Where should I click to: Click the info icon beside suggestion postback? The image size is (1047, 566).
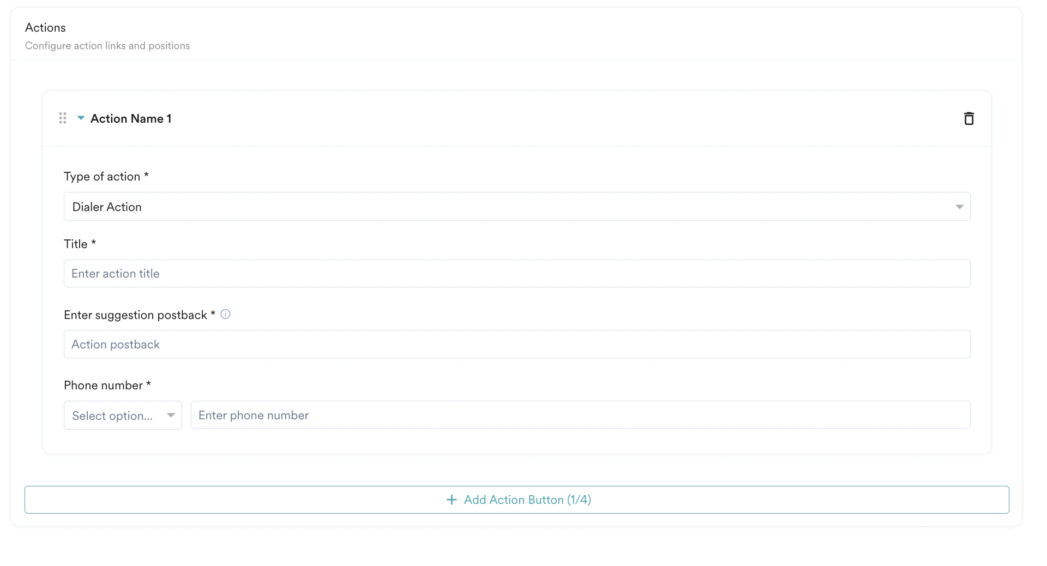tap(225, 314)
